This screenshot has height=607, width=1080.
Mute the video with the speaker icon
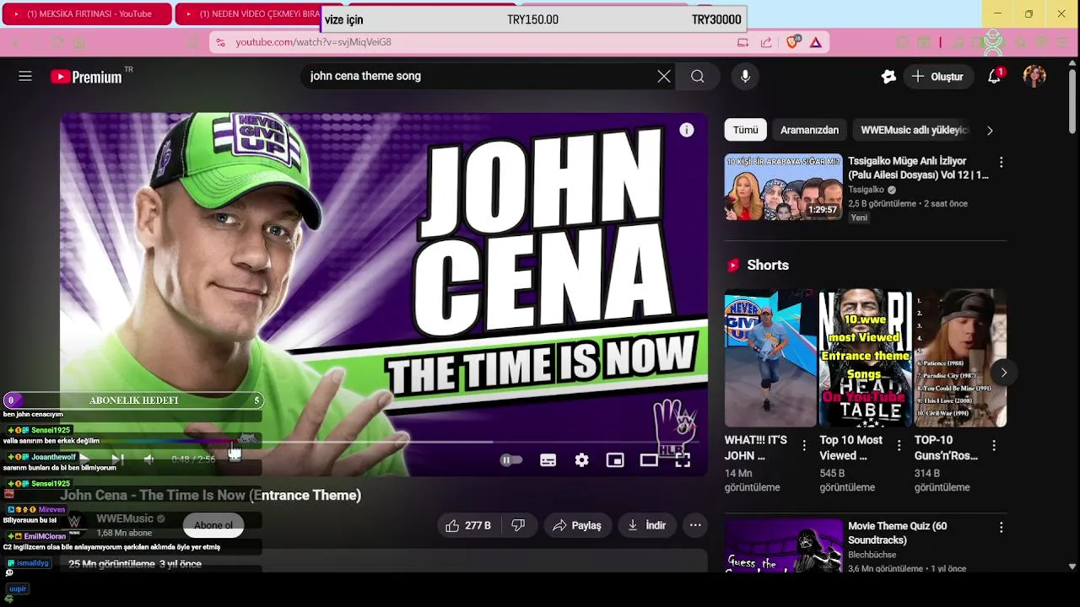tap(149, 459)
